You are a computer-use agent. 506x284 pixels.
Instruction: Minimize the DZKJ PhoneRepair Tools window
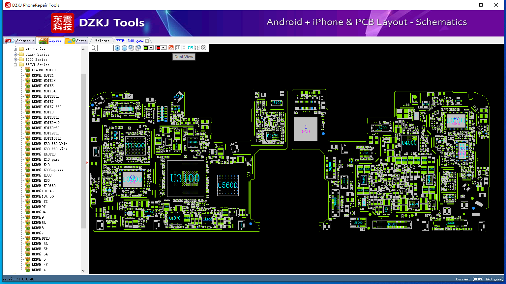(466, 5)
